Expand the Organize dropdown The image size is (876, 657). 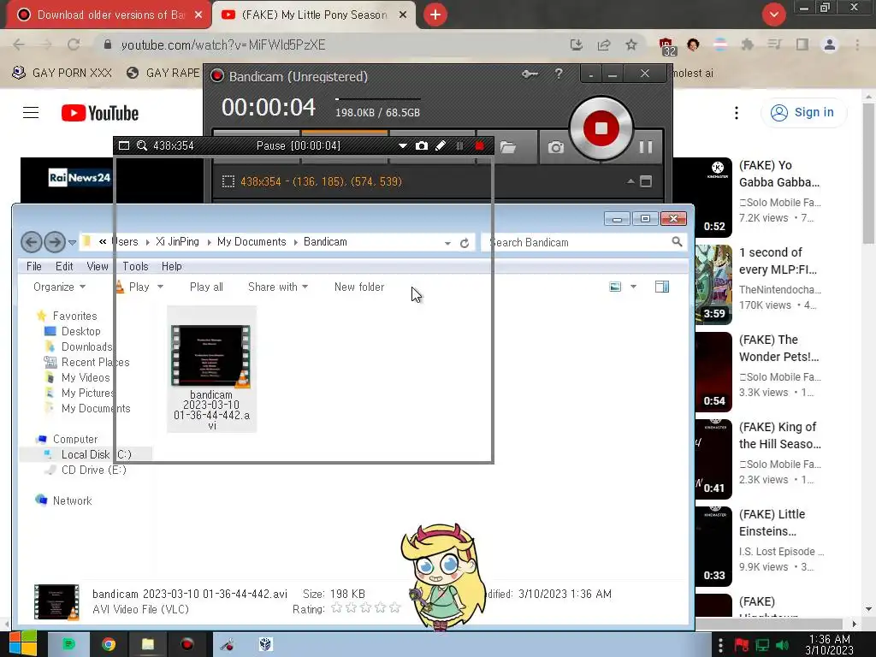click(59, 287)
